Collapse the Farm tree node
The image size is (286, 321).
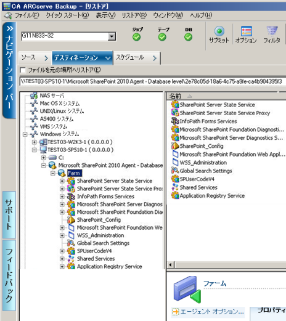pyautogui.click(x=52, y=173)
